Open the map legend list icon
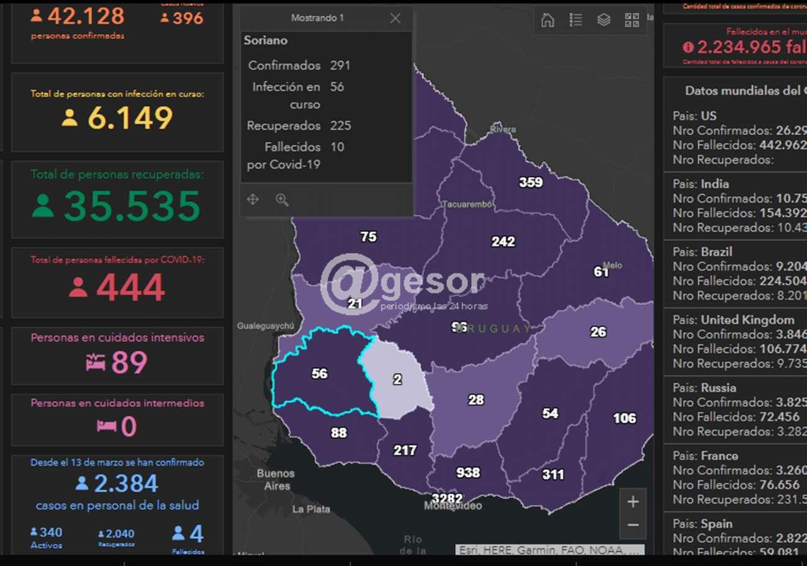The width and height of the screenshot is (807, 566). click(x=575, y=20)
